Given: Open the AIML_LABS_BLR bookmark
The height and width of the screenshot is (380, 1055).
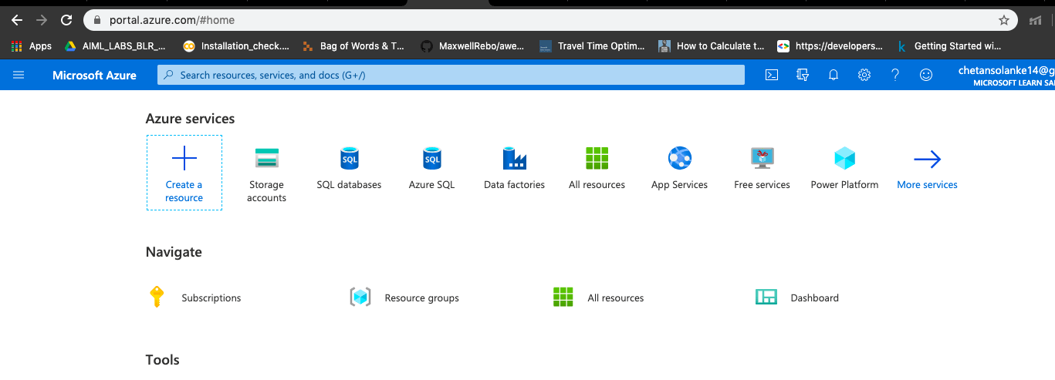Looking at the screenshot, I should (x=115, y=46).
